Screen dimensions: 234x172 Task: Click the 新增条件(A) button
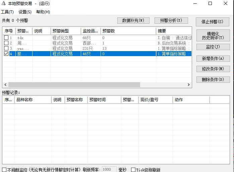pos(213,58)
